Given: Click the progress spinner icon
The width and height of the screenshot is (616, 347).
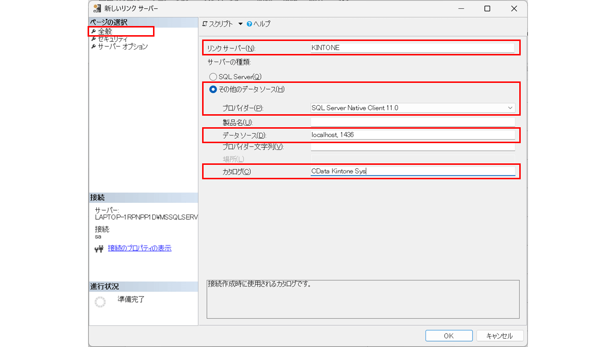Looking at the screenshot, I should [100, 302].
